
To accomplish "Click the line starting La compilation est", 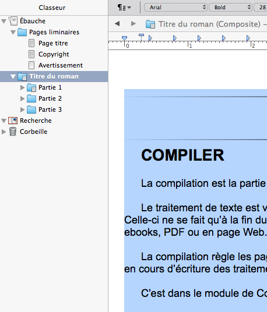I will tap(204, 183).
